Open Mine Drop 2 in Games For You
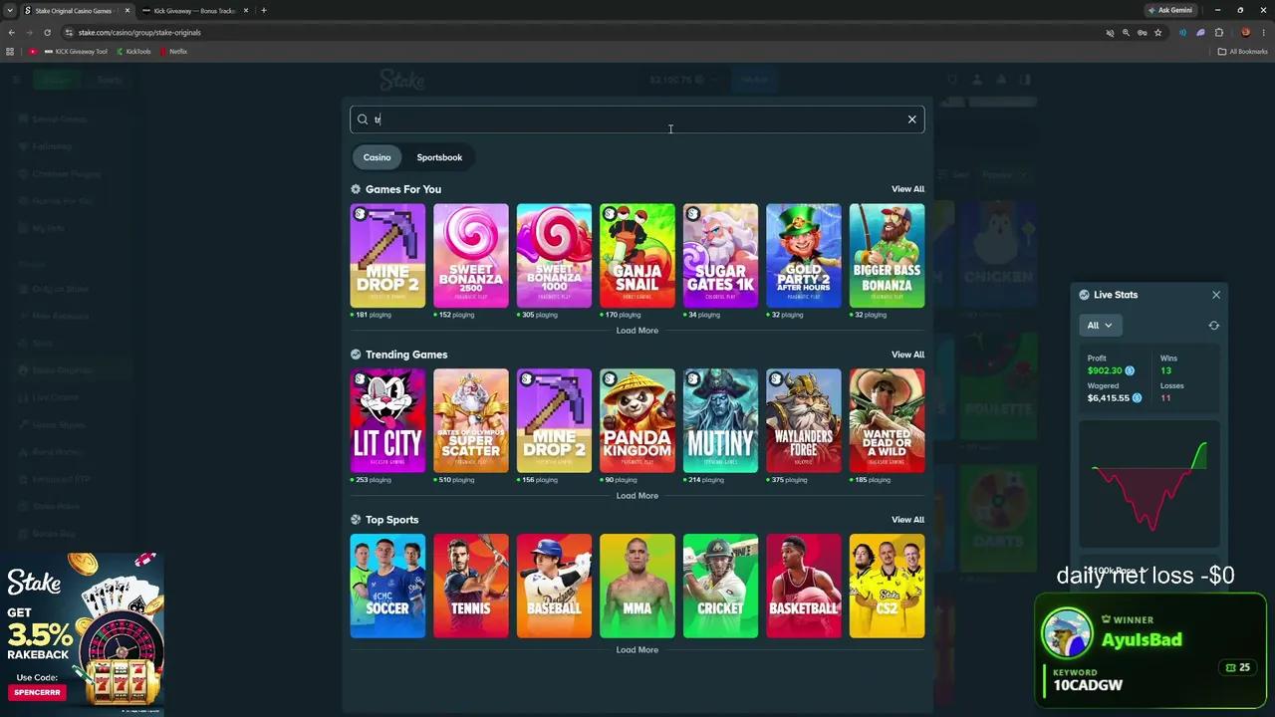Image resolution: width=1275 pixels, height=717 pixels. (x=387, y=256)
